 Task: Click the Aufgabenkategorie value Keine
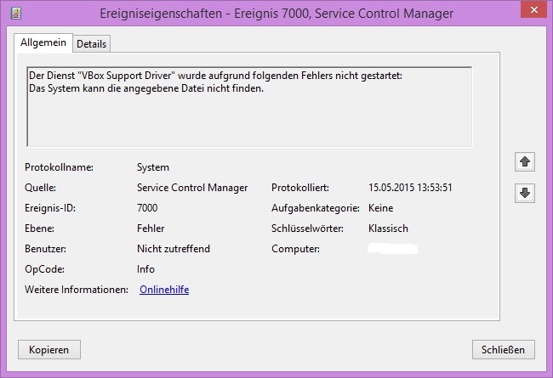click(381, 208)
